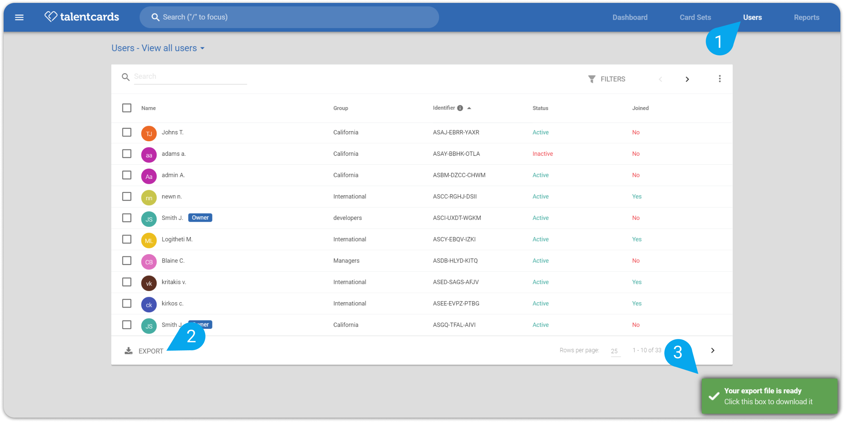844x422 pixels.
Task: Go to next page using bottom chevron
Action: coord(713,350)
